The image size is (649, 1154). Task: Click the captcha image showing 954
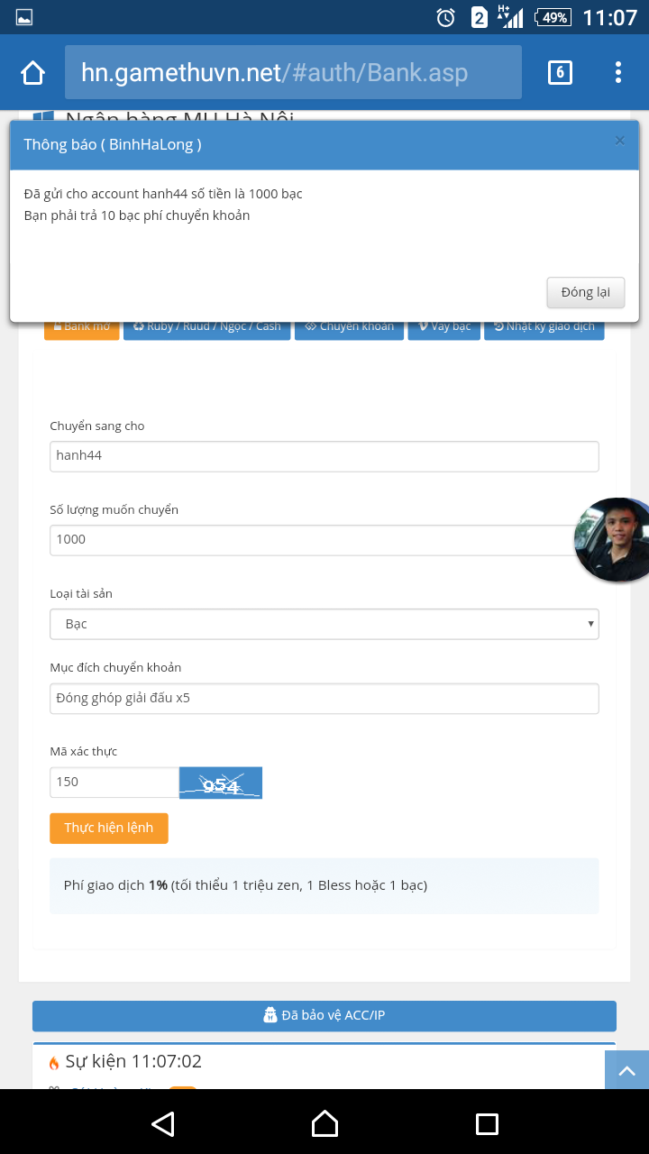221,783
